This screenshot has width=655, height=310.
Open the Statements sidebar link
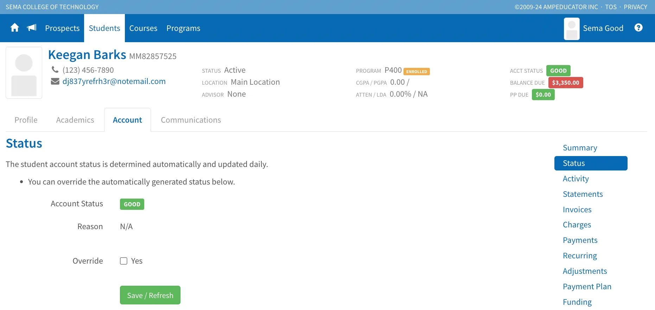583,194
